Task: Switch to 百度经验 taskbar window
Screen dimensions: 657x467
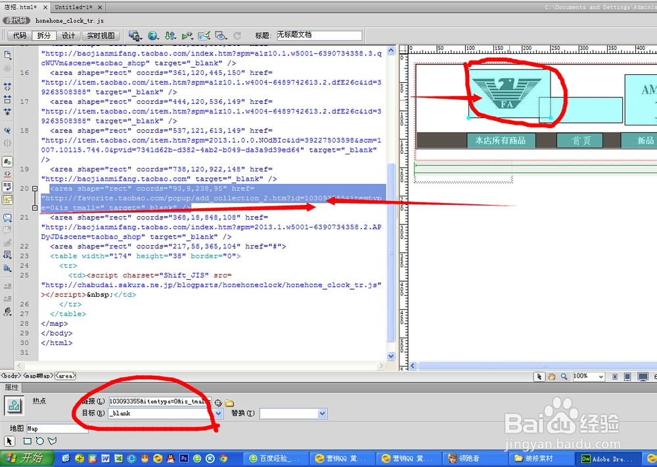Action: [x=275, y=458]
